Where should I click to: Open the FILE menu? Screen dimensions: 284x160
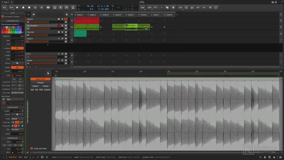pos(4,8)
